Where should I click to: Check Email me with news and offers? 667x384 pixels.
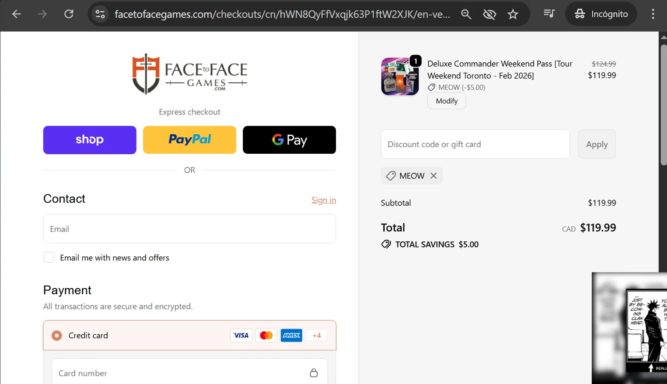[x=49, y=257]
